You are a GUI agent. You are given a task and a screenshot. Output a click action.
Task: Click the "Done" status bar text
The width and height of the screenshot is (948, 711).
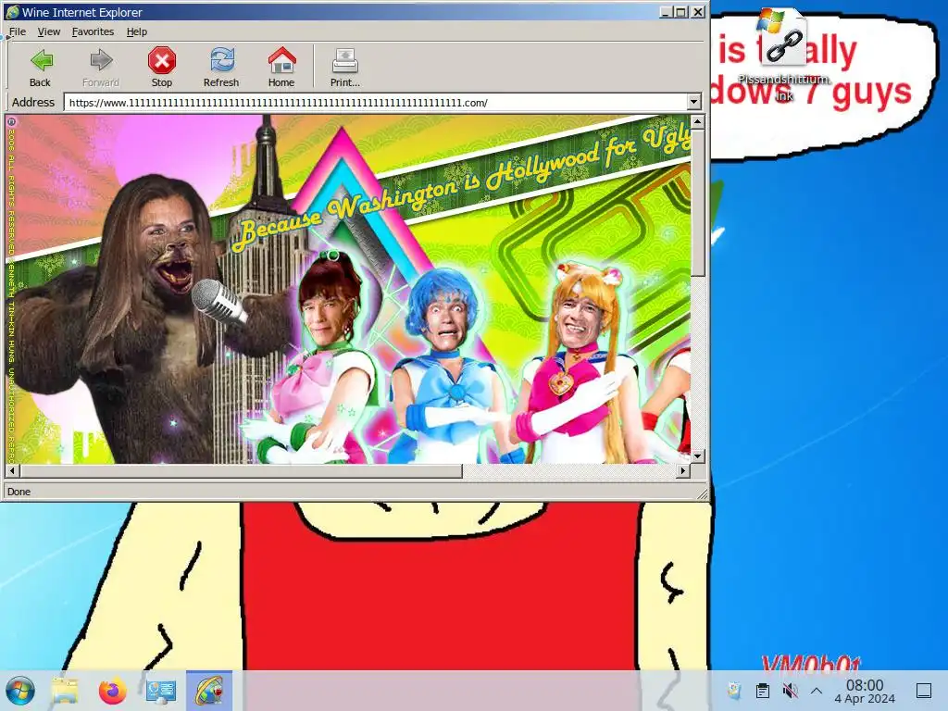[19, 492]
